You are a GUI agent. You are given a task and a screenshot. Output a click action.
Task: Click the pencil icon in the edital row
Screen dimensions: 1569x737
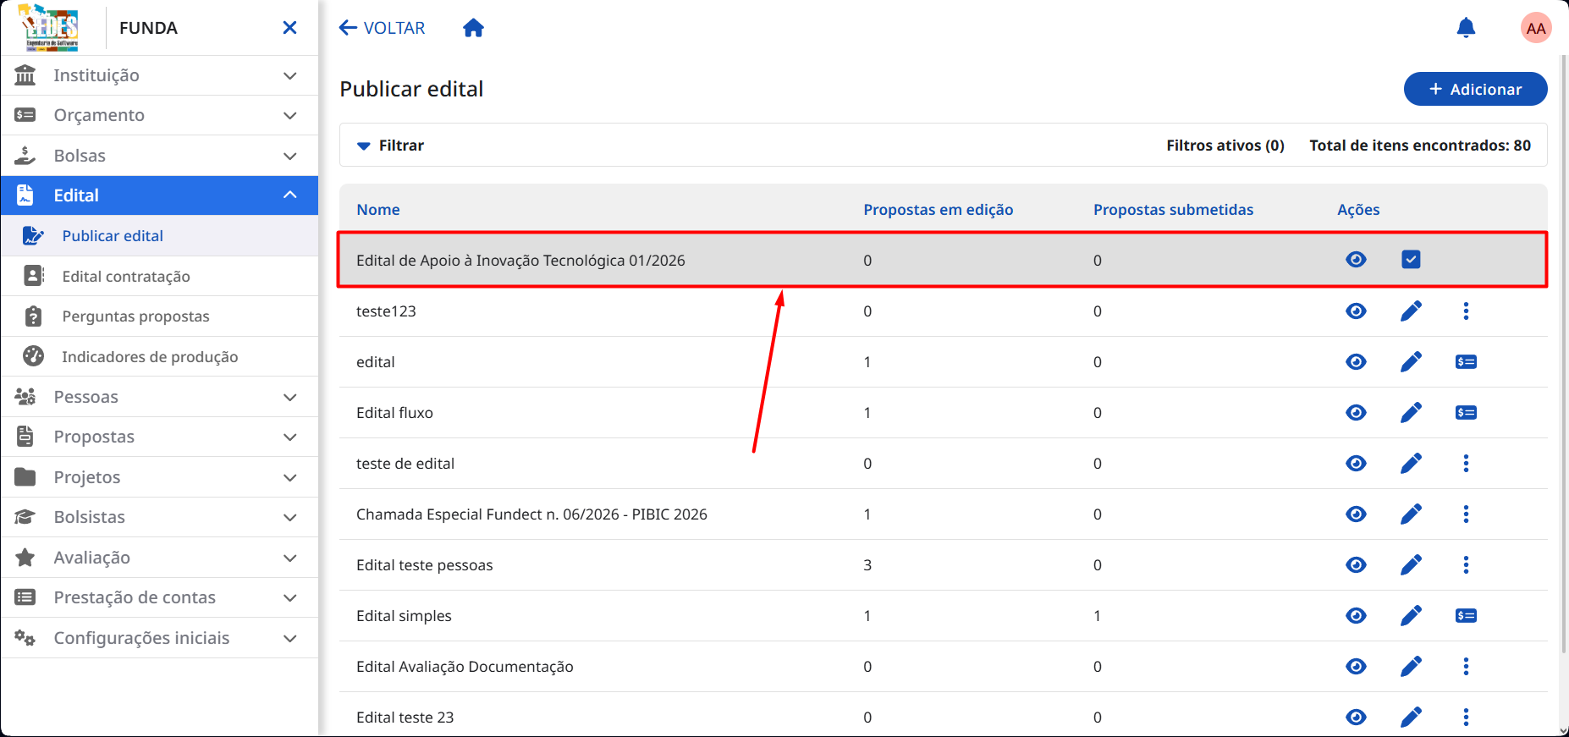coord(1411,362)
